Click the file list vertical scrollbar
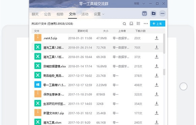This screenshot has width=196, height=125. 164,44
